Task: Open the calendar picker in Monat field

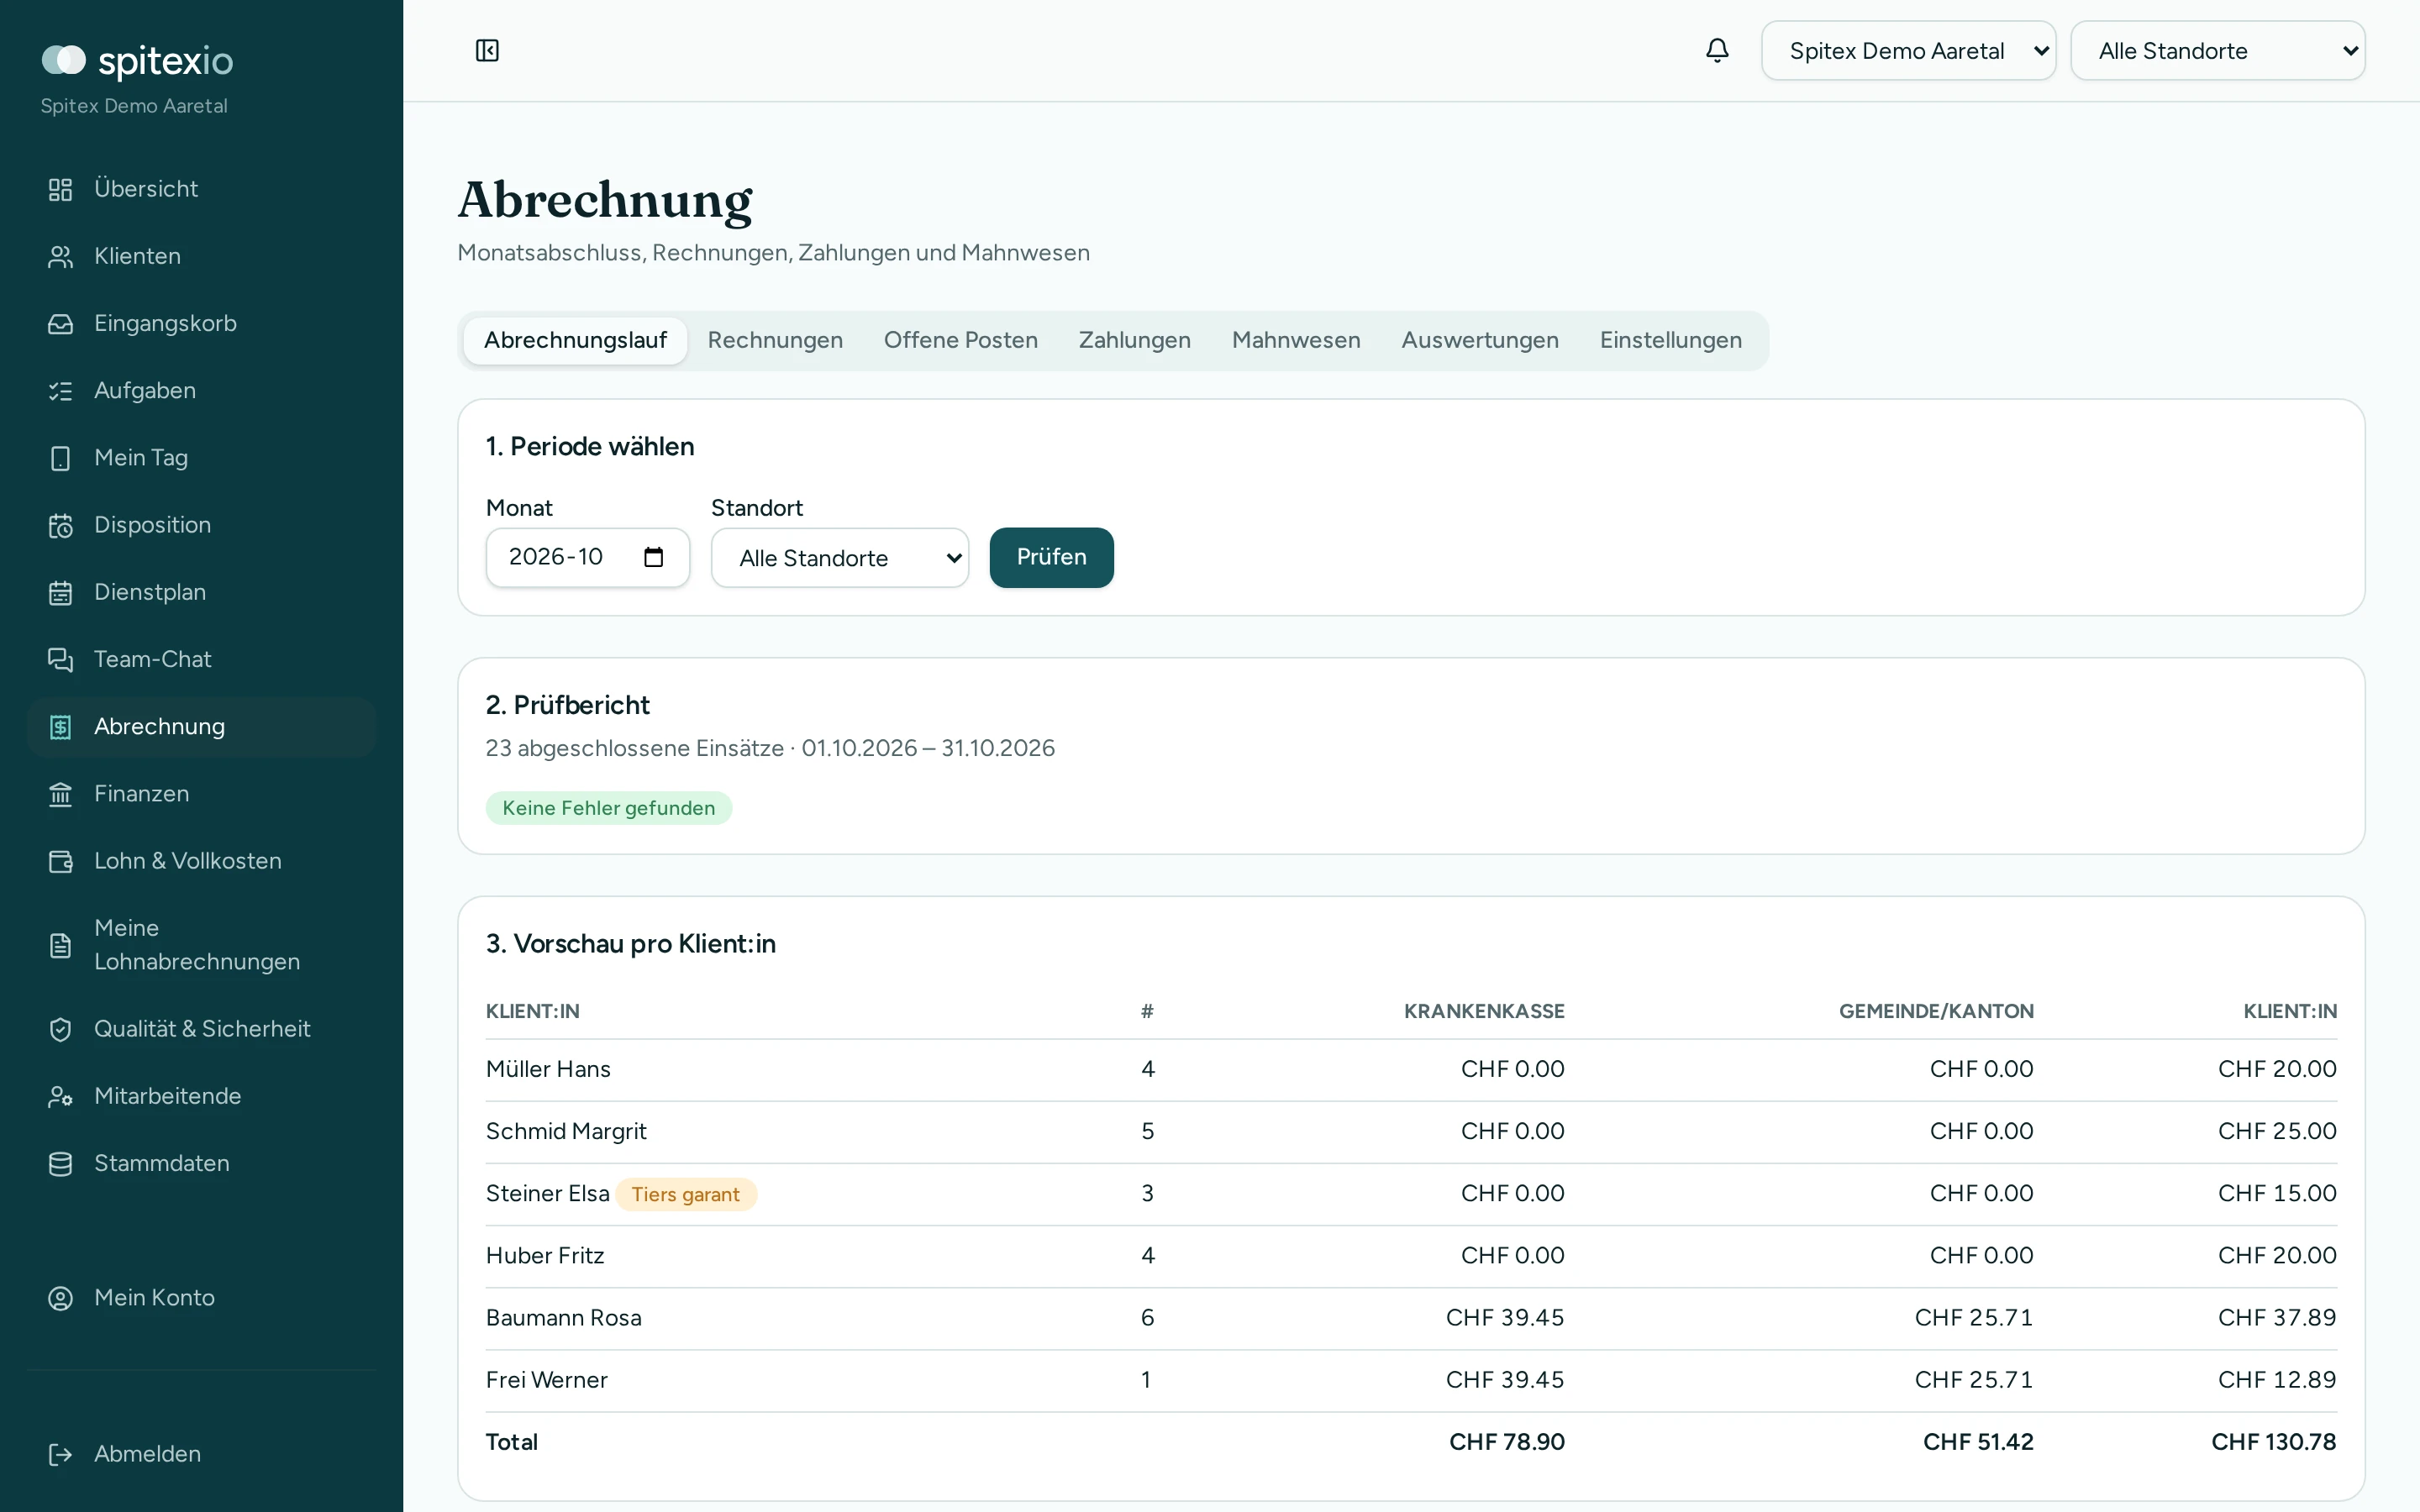Action: tap(654, 557)
